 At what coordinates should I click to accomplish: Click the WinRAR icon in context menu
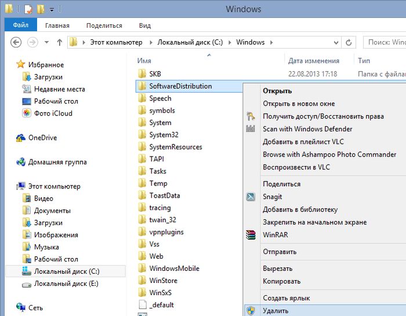(x=251, y=235)
